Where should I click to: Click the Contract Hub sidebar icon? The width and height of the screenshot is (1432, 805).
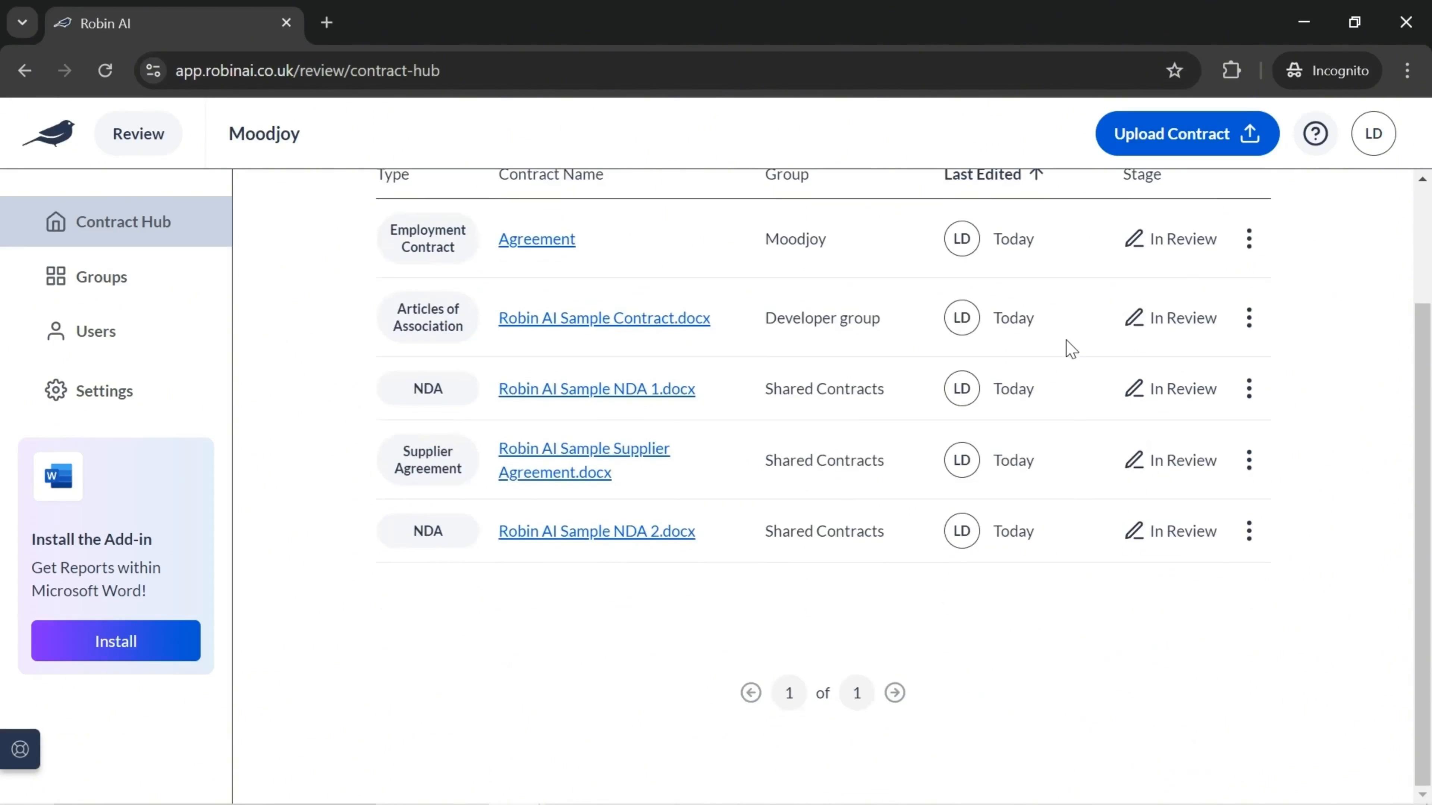(55, 221)
